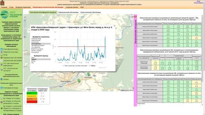Click icon beside Краевая система Атмосферный воздух
The width and height of the screenshot is (205, 115).
[2, 49]
